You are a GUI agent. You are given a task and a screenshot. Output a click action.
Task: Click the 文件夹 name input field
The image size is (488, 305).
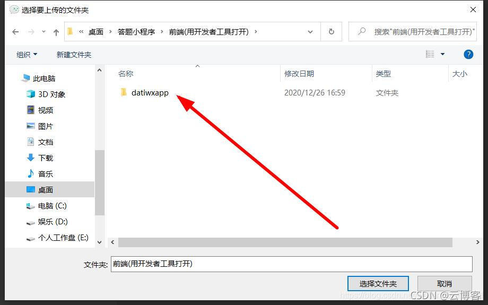tap(292, 264)
